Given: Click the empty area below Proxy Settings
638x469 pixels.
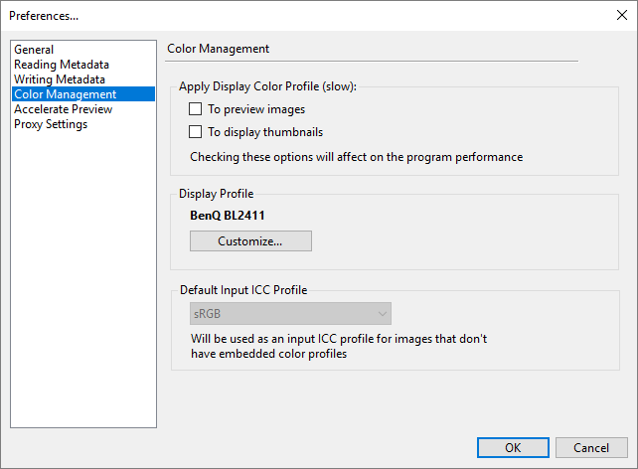Looking at the screenshot, I should (x=83, y=278).
